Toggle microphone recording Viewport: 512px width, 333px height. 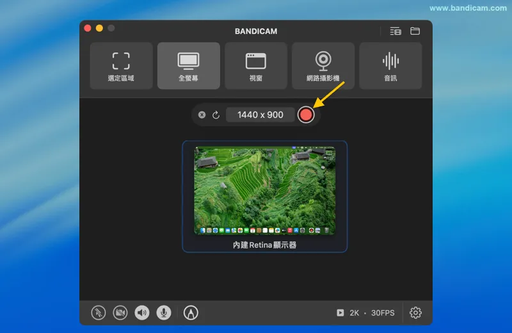coord(164,313)
